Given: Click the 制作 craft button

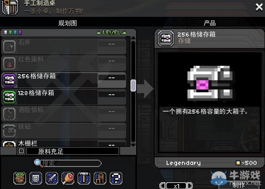Looking at the screenshot, I should click(238, 185).
